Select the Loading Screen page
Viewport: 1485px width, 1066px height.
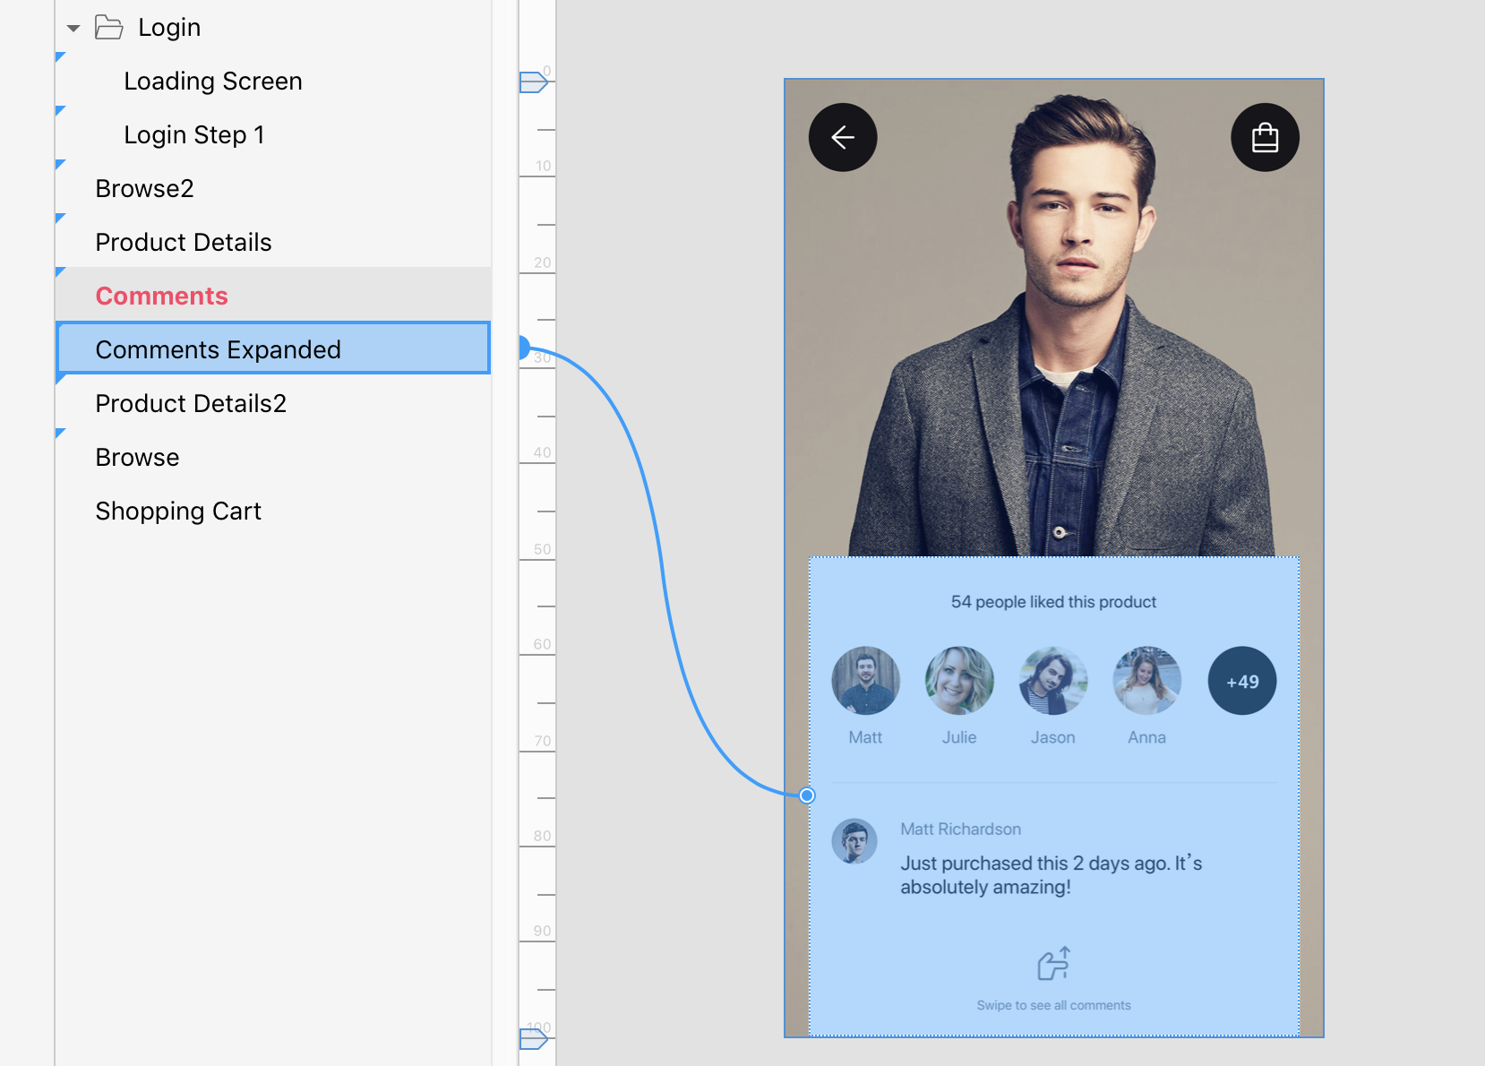[x=213, y=81]
